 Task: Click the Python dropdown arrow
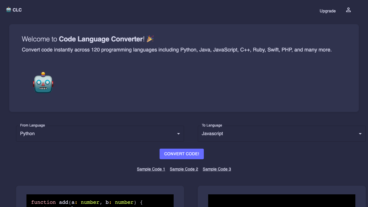[178, 134]
